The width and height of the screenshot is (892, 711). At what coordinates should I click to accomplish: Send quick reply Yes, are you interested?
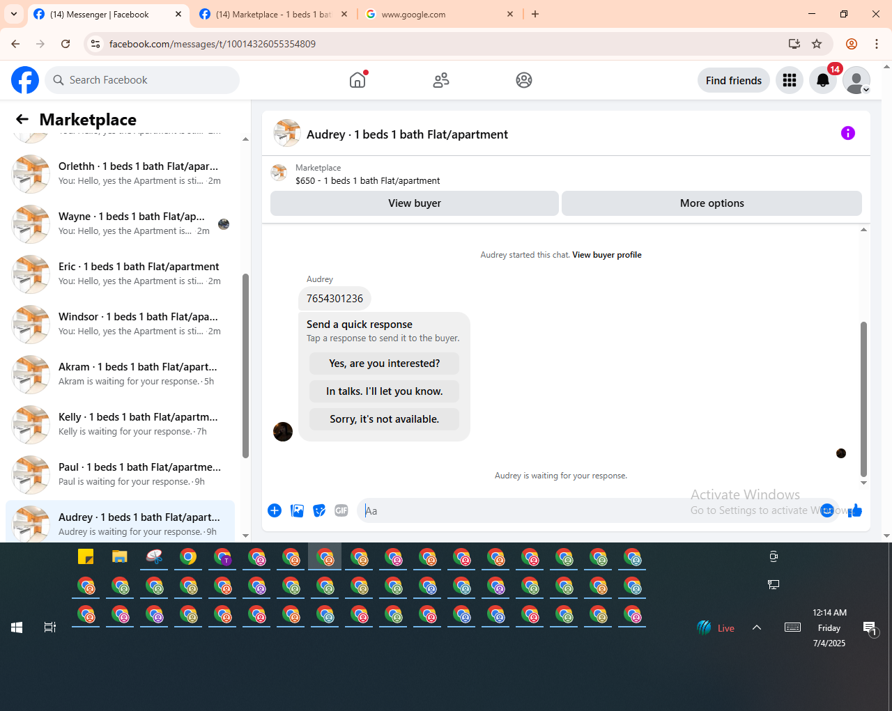click(x=385, y=364)
